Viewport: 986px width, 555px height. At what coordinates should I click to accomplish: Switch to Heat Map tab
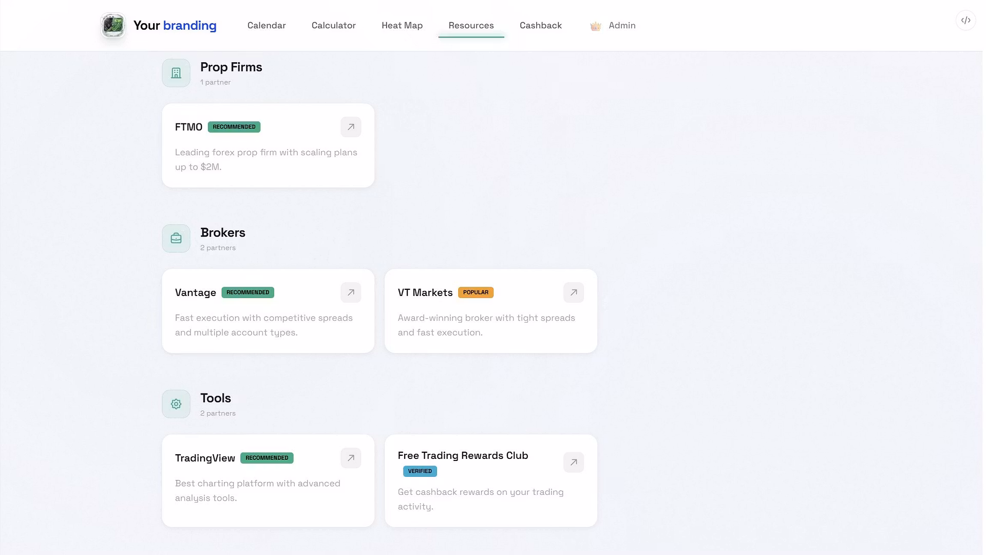coord(402,25)
